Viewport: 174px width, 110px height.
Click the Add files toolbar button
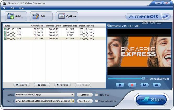coord(16,16)
